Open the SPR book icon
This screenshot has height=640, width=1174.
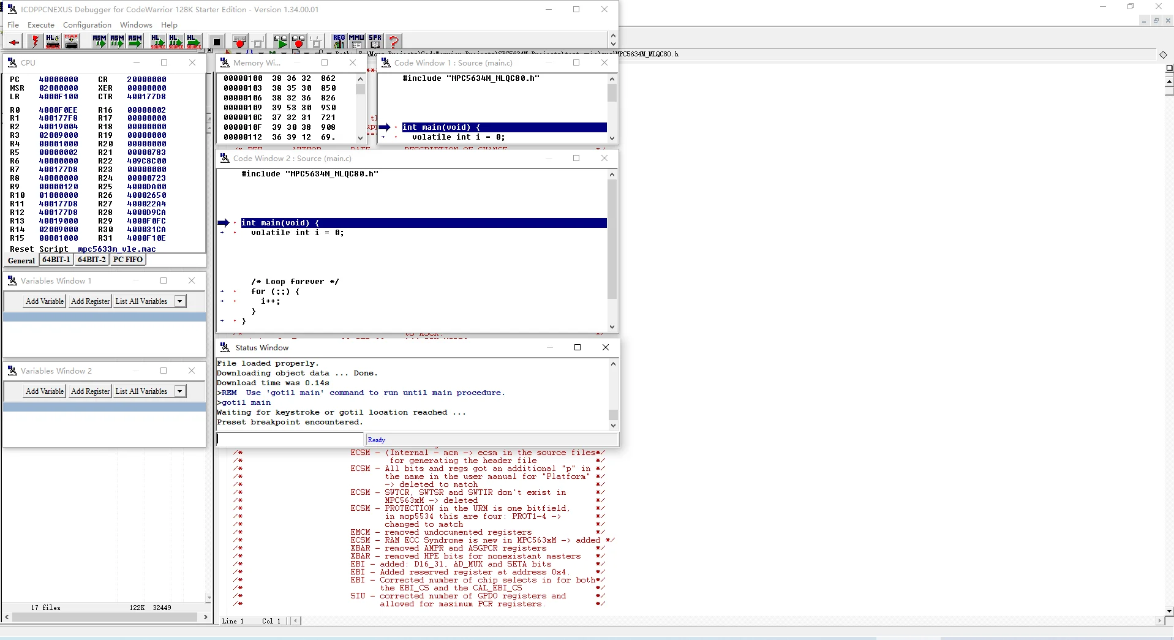click(375, 42)
